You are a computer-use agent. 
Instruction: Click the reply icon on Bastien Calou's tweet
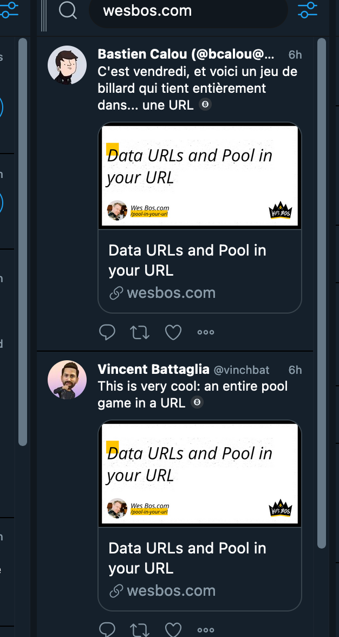click(107, 332)
